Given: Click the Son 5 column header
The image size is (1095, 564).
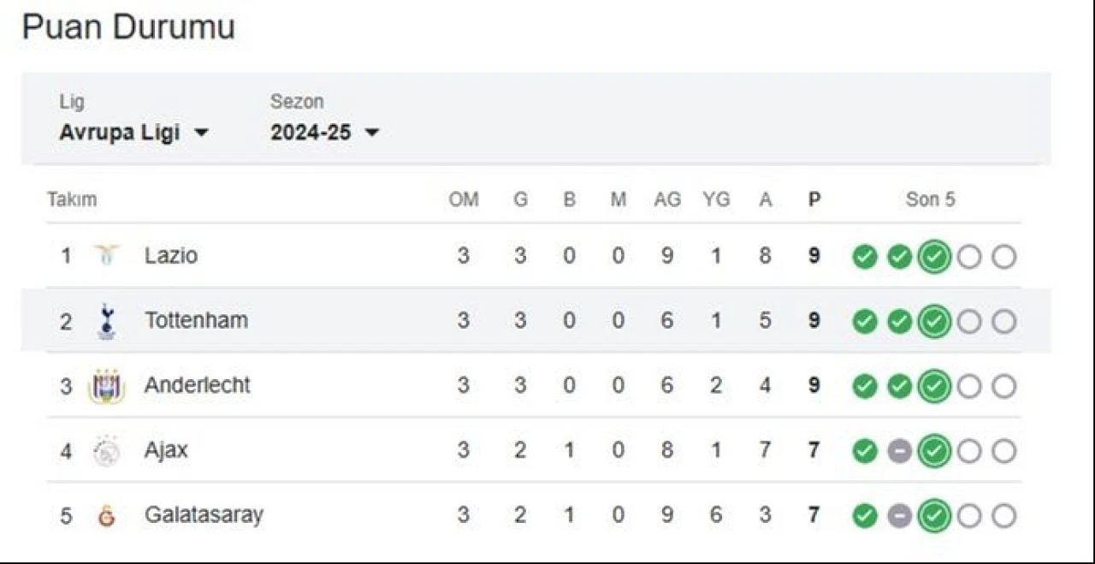Looking at the screenshot, I should (931, 200).
